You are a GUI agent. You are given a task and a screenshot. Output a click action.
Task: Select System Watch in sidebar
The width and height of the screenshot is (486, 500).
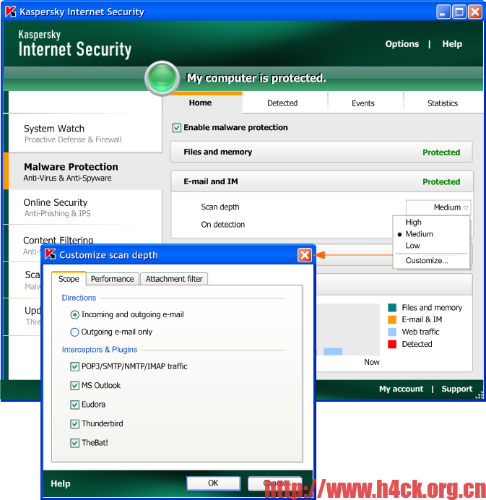[x=85, y=134]
